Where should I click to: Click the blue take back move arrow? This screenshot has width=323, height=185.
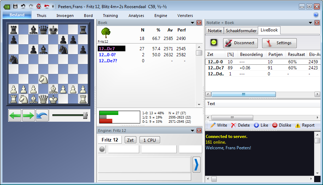click(x=42, y=115)
